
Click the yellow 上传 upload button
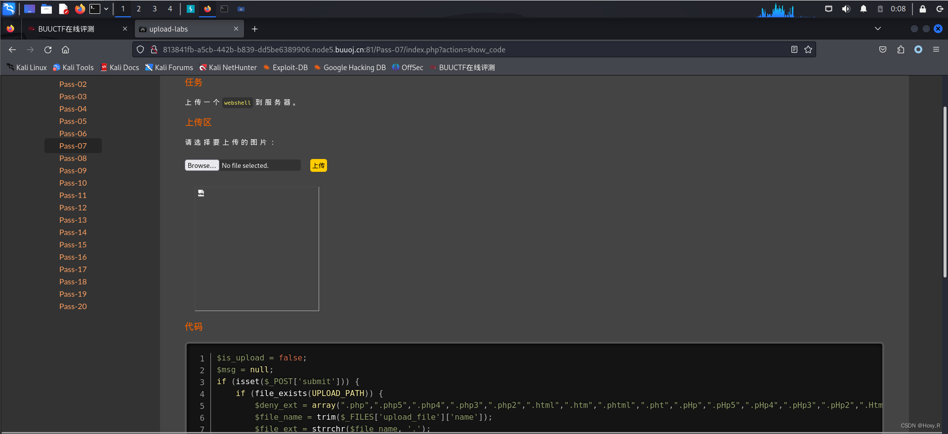pyautogui.click(x=319, y=165)
